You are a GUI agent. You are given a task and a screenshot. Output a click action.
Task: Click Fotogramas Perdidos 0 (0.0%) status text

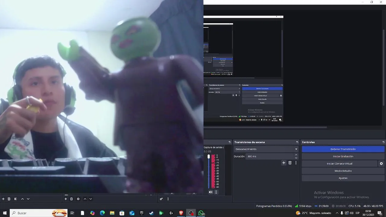click(274, 206)
